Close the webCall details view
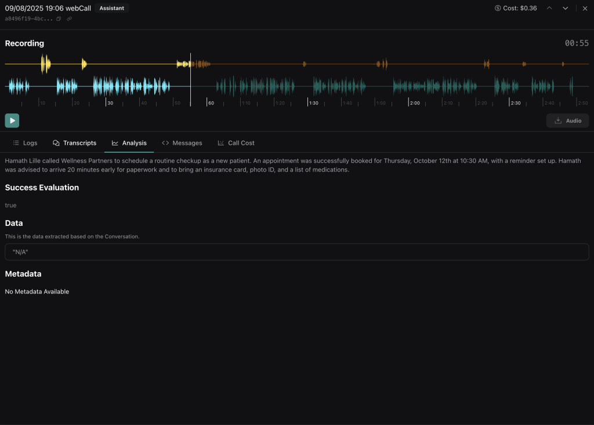This screenshot has width=594, height=425. click(585, 8)
